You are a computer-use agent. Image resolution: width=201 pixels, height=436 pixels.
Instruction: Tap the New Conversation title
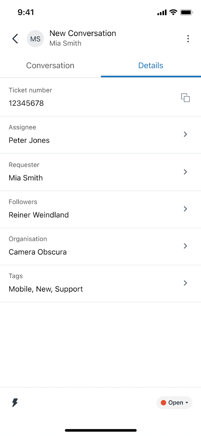[83, 33]
